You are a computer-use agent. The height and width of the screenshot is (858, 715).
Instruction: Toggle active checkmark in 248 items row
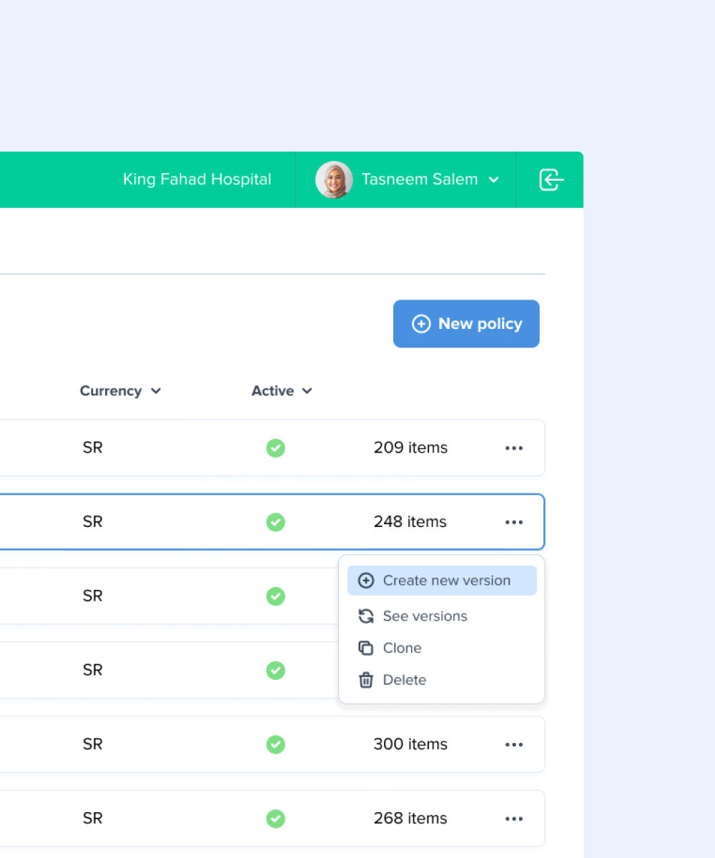[276, 523]
